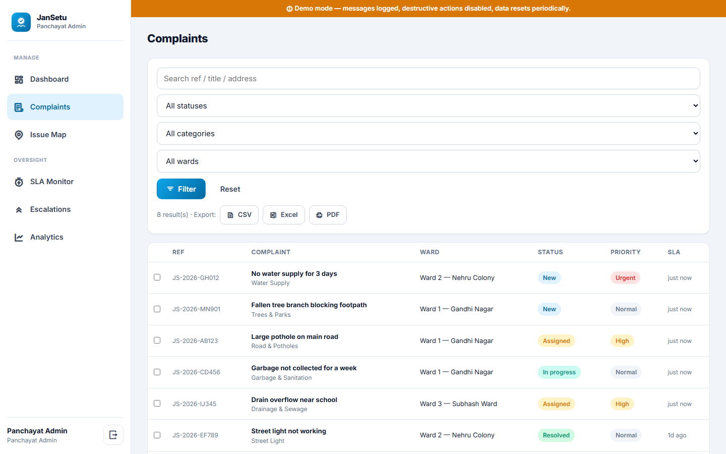726x454 pixels.
Task: Check the JS-2026-CD456 complaint row
Action: coord(157,372)
